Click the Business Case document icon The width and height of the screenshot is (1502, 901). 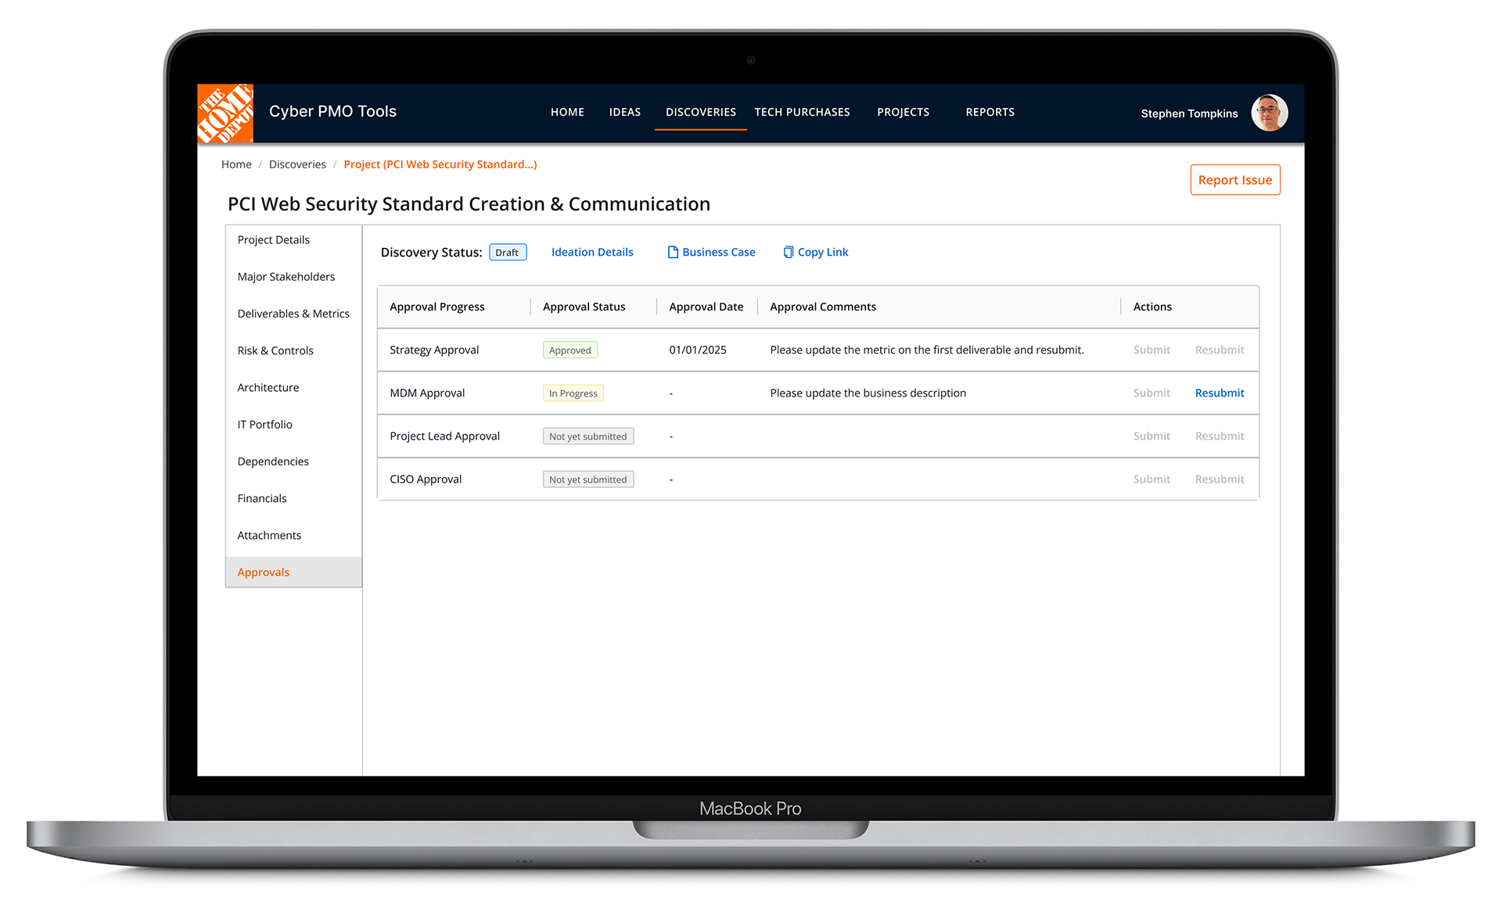pyautogui.click(x=672, y=252)
